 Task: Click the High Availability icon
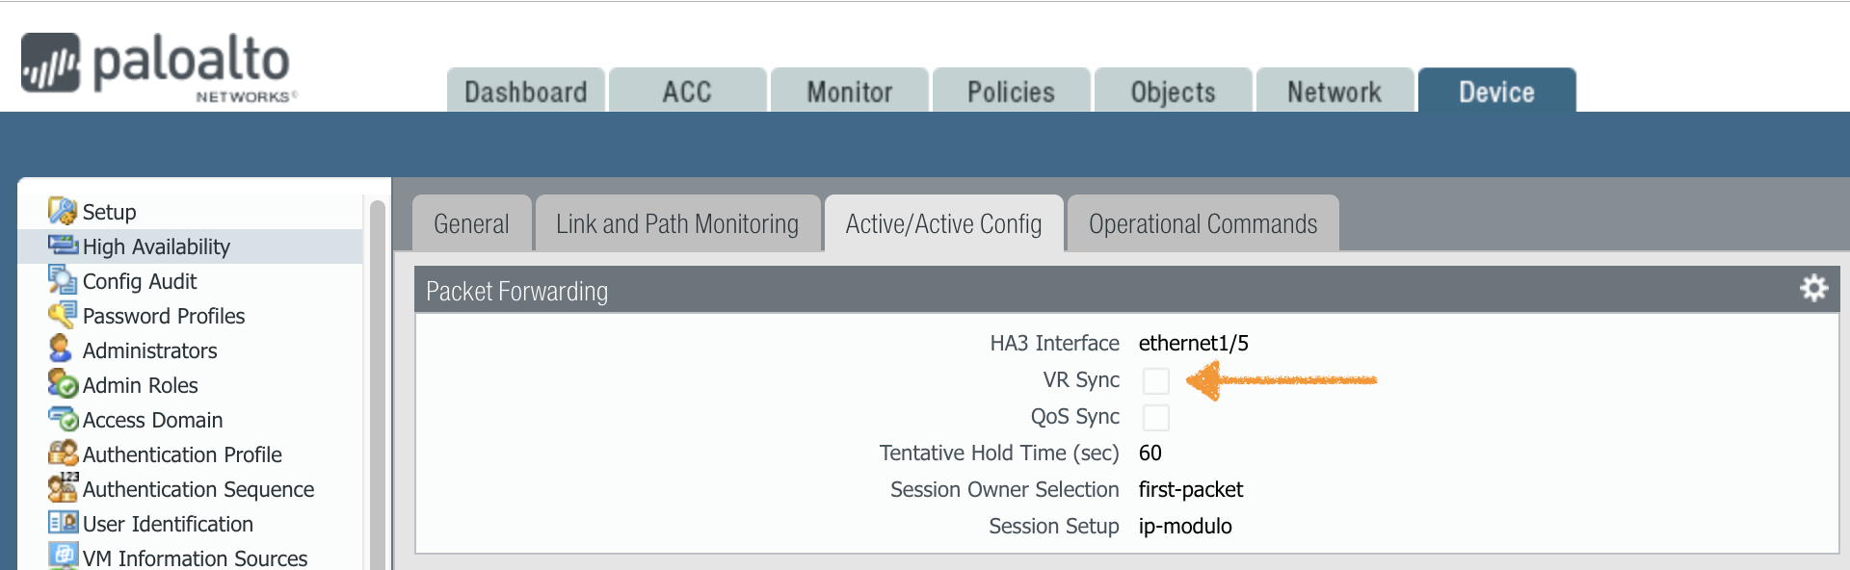tap(63, 246)
